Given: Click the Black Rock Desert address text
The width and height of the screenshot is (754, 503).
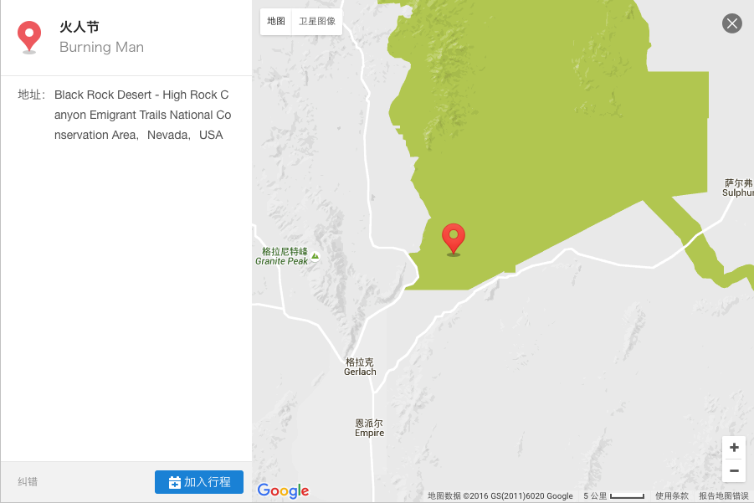Looking at the screenshot, I should [x=142, y=115].
